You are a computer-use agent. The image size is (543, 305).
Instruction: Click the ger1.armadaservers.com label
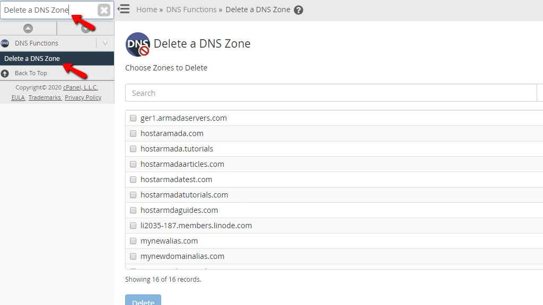tap(183, 118)
